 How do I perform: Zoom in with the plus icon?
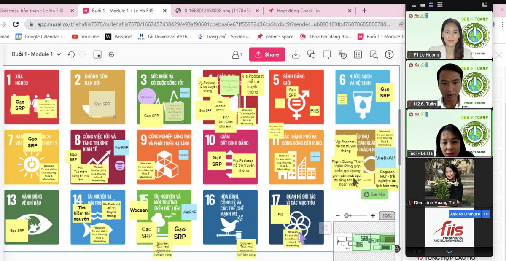coord(373,216)
